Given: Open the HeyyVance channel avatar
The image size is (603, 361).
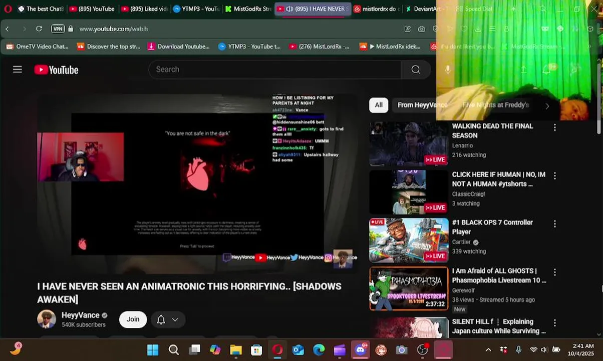Looking at the screenshot, I should click(47, 319).
